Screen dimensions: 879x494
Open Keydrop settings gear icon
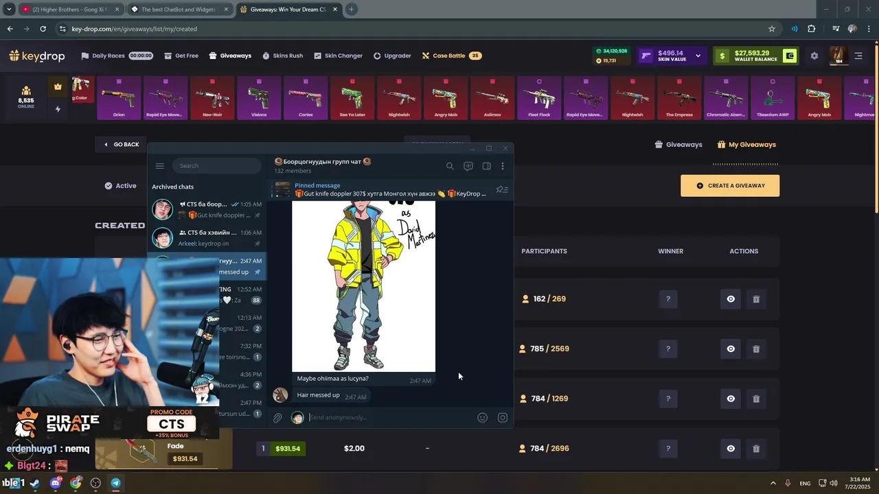pyautogui.click(x=814, y=56)
